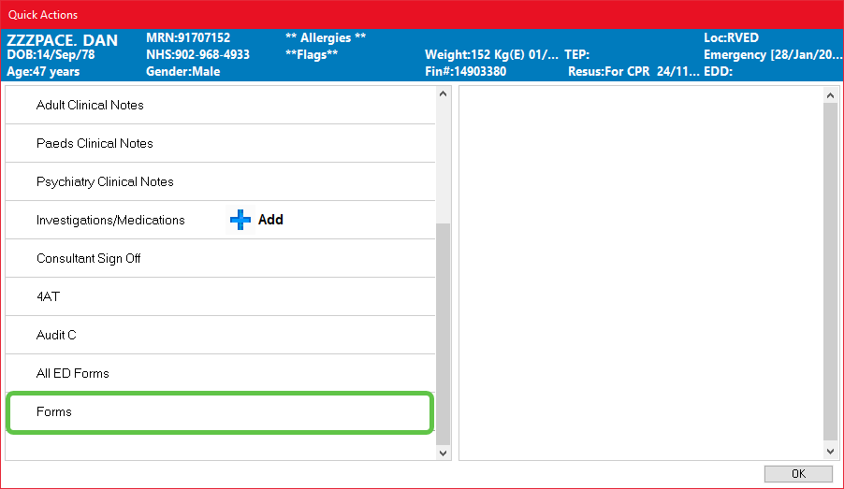Click patient name ZZZPACE, DAN
This screenshot has width=844, height=489.
(62, 40)
